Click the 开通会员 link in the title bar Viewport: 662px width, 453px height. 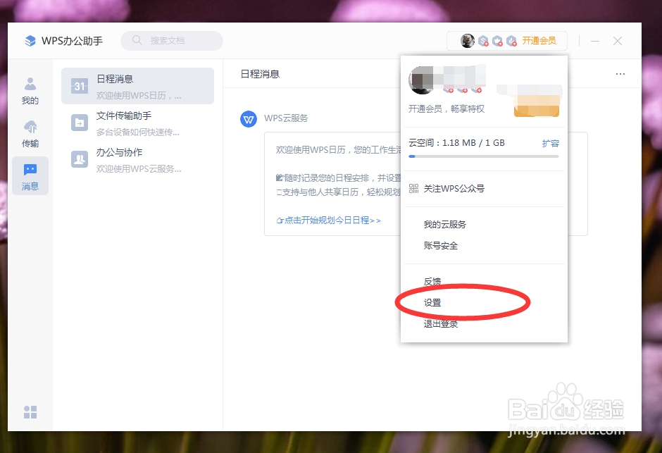point(539,41)
